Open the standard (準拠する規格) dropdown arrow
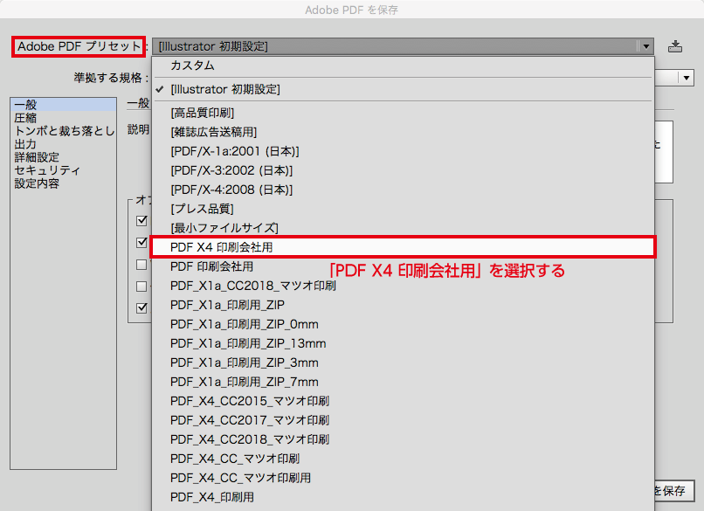Viewport: 704px width, 511px height. [x=686, y=78]
